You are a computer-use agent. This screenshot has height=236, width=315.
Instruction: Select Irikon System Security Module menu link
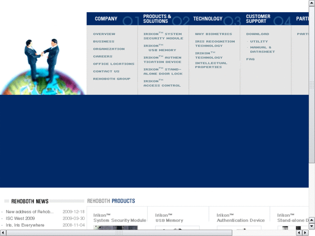pos(163,36)
